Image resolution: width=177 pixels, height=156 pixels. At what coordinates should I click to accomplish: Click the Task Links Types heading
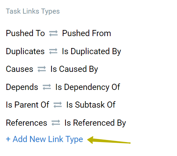pyautogui.click(x=33, y=11)
